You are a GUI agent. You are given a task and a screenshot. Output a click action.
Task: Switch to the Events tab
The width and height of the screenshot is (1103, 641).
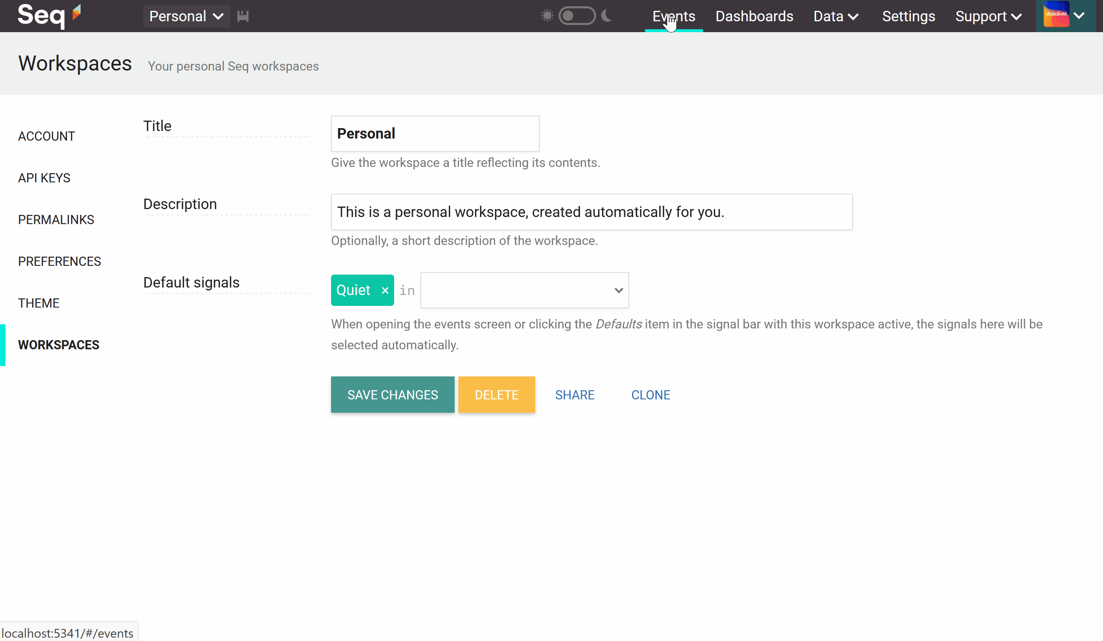tap(674, 16)
